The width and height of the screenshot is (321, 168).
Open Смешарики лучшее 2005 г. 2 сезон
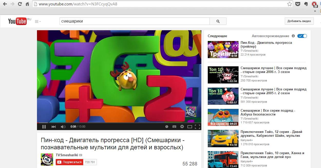pyautogui.click(x=273, y=91)
